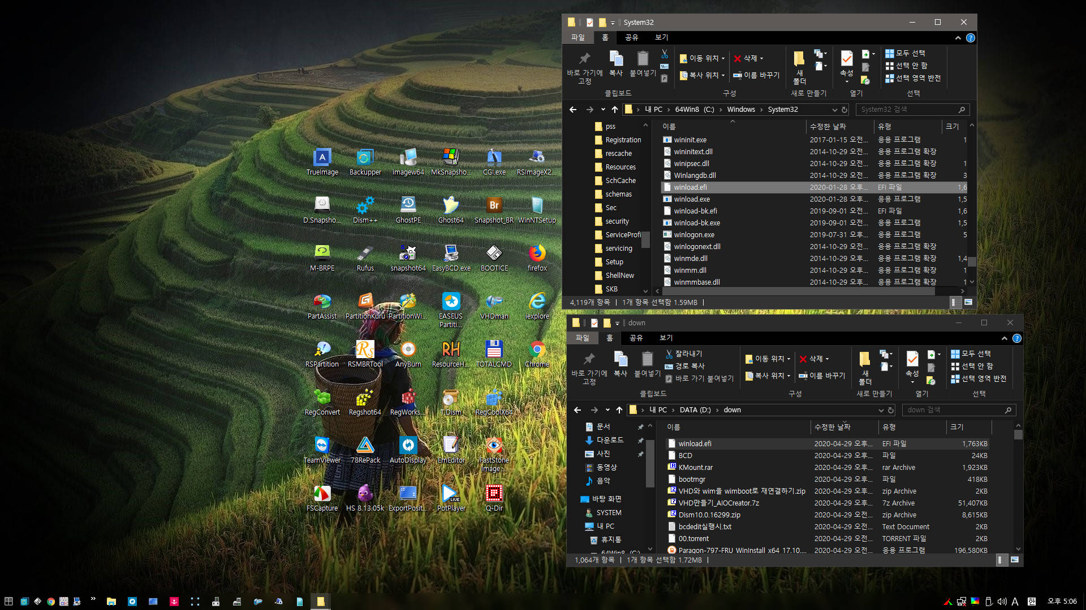Switch to large icons view in down status bar
The image size is (1086, 610).
coord(1015,560)
